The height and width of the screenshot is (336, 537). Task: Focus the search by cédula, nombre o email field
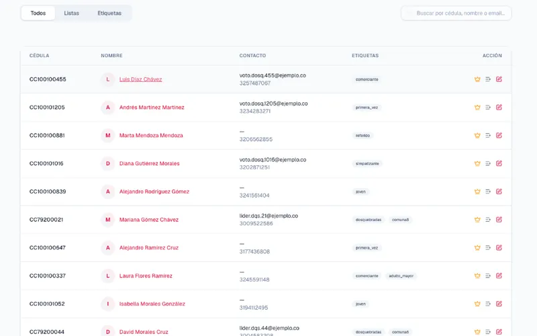(x=456, y=13)
